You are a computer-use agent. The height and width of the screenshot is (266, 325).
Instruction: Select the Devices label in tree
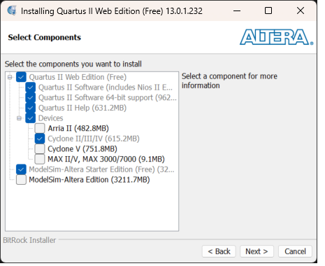click(50, 118)
